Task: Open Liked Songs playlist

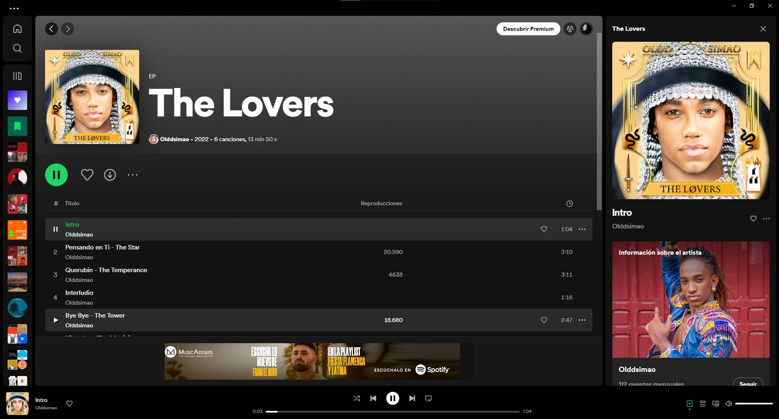Action: (x=17, y=100)
